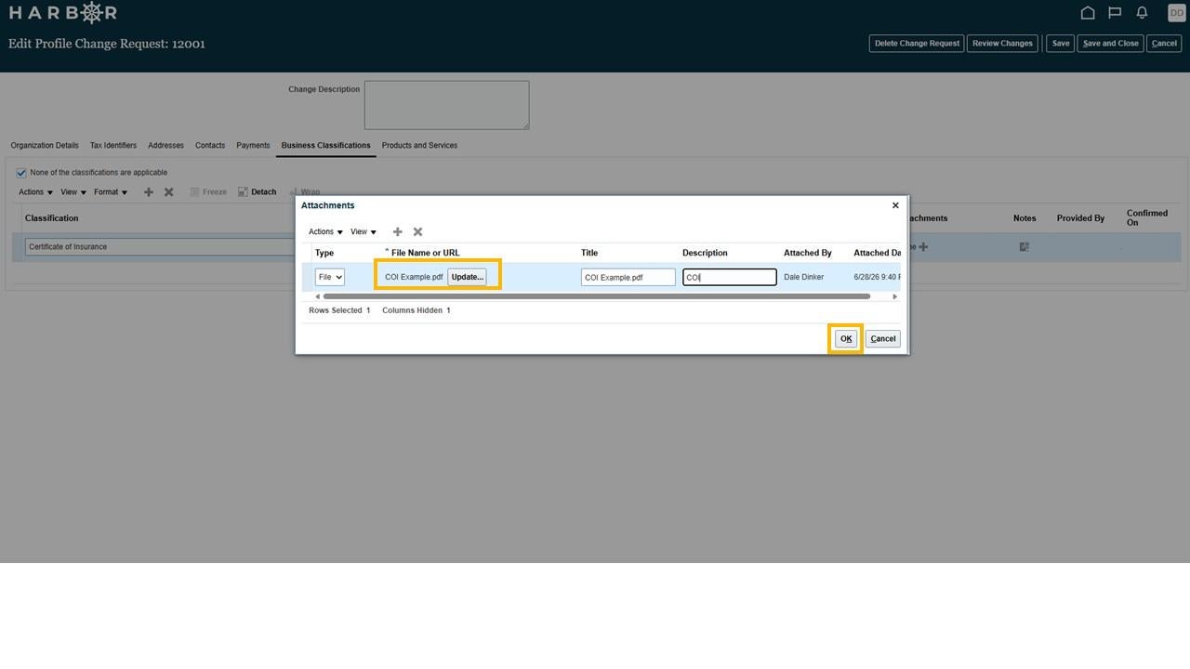Click the plus icon in Attachments column
Image resolution: width=1190 pixels, height=669 pixels.
[x=923, y=247]
